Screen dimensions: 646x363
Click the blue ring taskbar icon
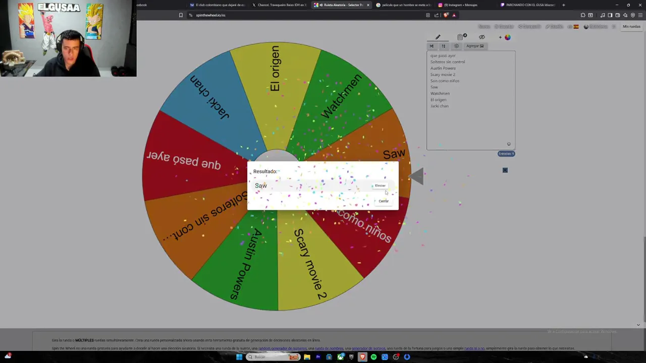[x=407, y=357]
